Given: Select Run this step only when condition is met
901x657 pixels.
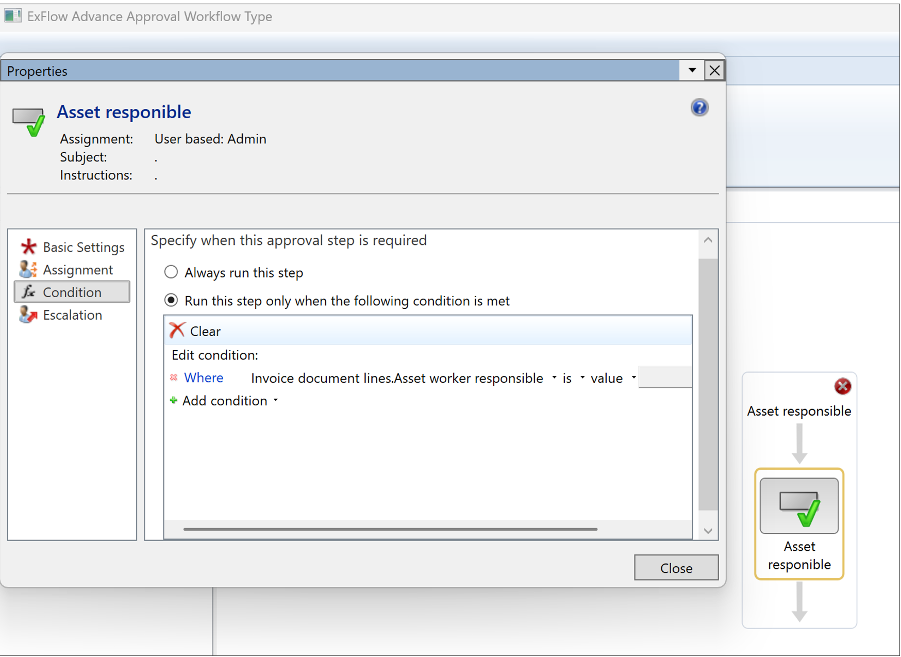Looking at the screenshot, I should 171,300.
